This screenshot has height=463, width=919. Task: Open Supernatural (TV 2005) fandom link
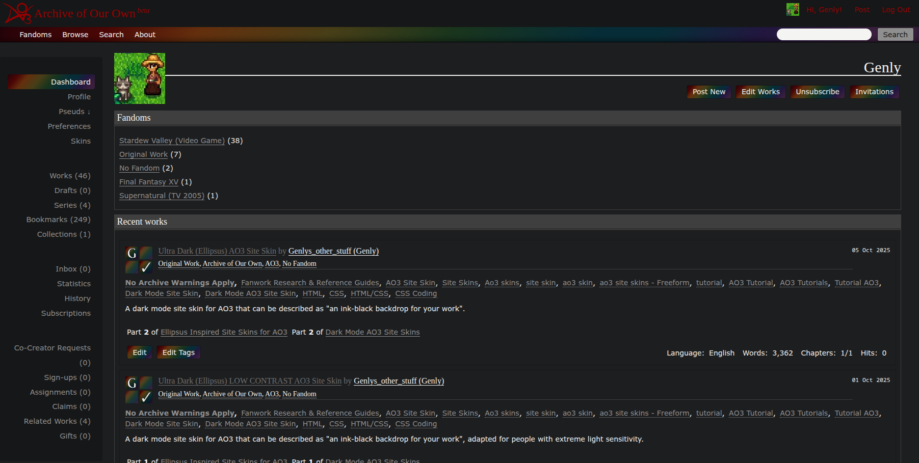(x=162, y=196)
